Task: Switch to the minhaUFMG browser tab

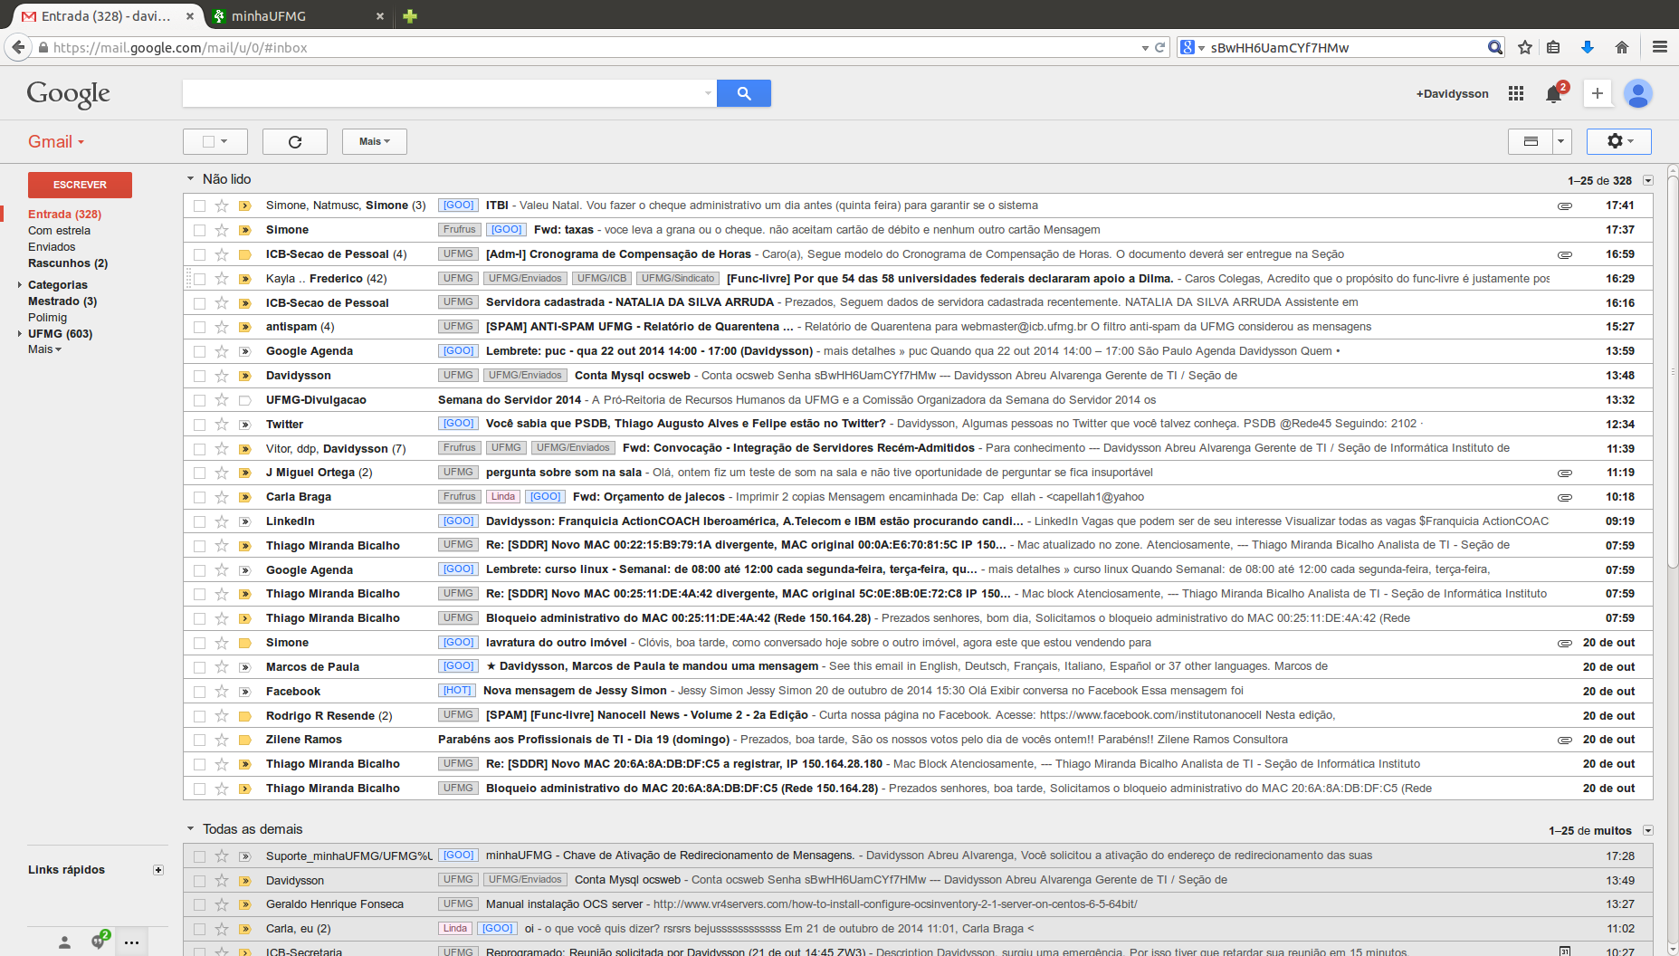Action: [297, 15]
